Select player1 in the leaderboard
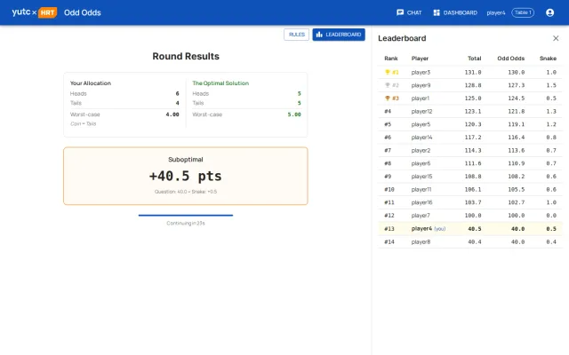Image resolution: width=569 pixels, height=355 pixels. pyautogui.click(x=421, y=99)
